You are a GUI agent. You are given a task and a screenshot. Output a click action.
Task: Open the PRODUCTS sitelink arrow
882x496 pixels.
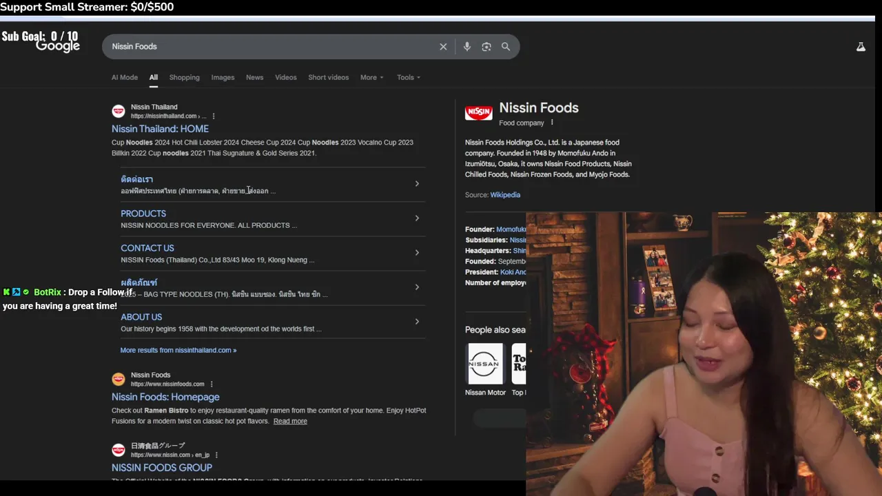(417, 218)
